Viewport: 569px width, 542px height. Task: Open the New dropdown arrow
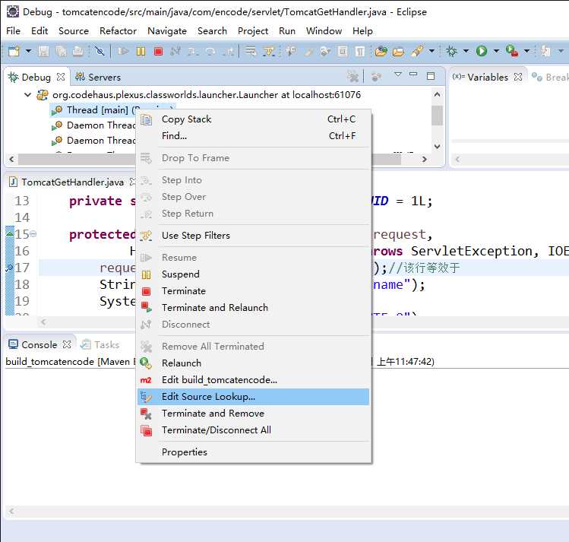(28, 51)
